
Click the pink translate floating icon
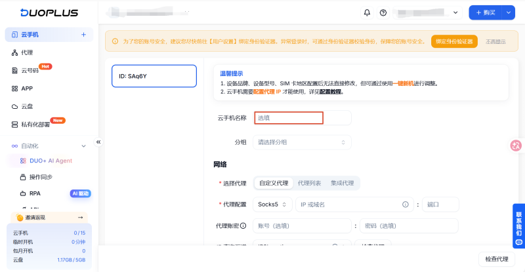click(x=516, y=146)
